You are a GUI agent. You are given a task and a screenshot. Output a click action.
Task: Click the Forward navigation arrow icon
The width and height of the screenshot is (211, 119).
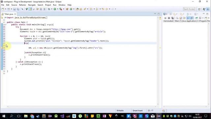[113, 9]
